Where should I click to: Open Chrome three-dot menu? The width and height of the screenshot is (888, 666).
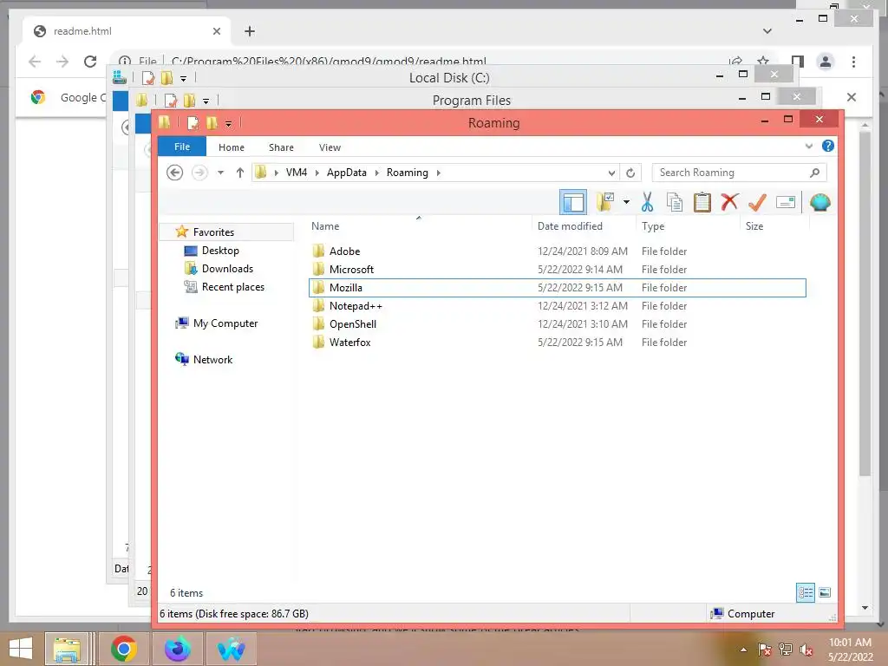point(853,62)
